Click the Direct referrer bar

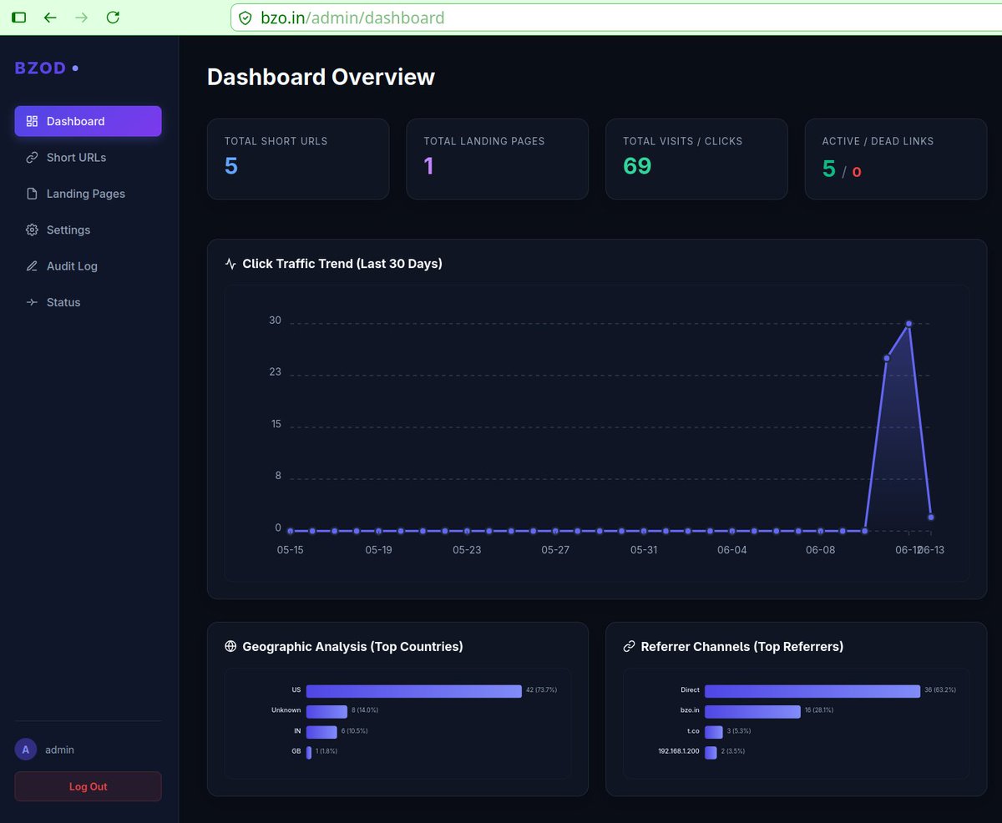click(812, 690)
